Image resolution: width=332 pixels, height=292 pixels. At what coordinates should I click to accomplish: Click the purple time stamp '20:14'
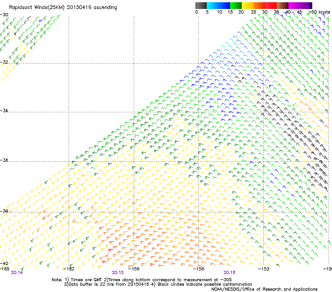tap(17, 273)
